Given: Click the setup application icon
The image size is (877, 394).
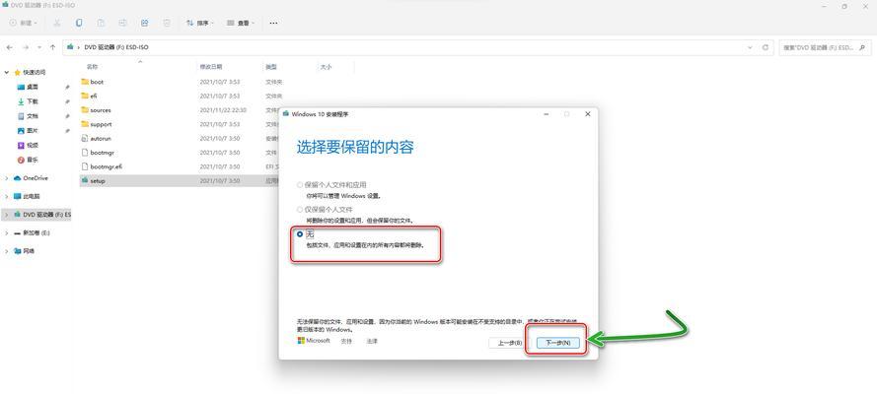Looking at the screenshot, I should coord(85,180).
